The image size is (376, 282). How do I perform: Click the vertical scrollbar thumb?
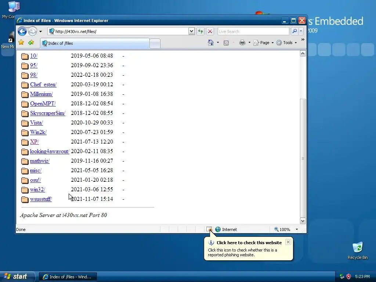coord(303,158)
